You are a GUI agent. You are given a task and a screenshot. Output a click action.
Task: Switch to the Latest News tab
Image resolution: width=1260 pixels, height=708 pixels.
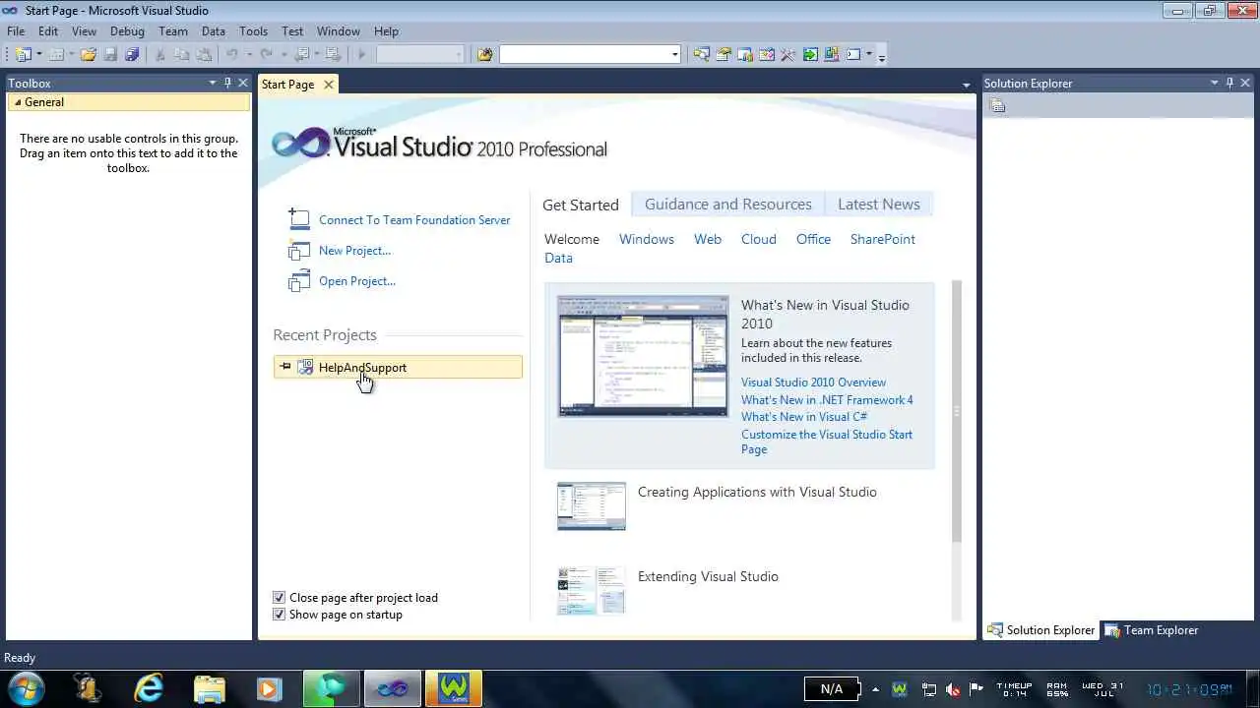[879, 205]
